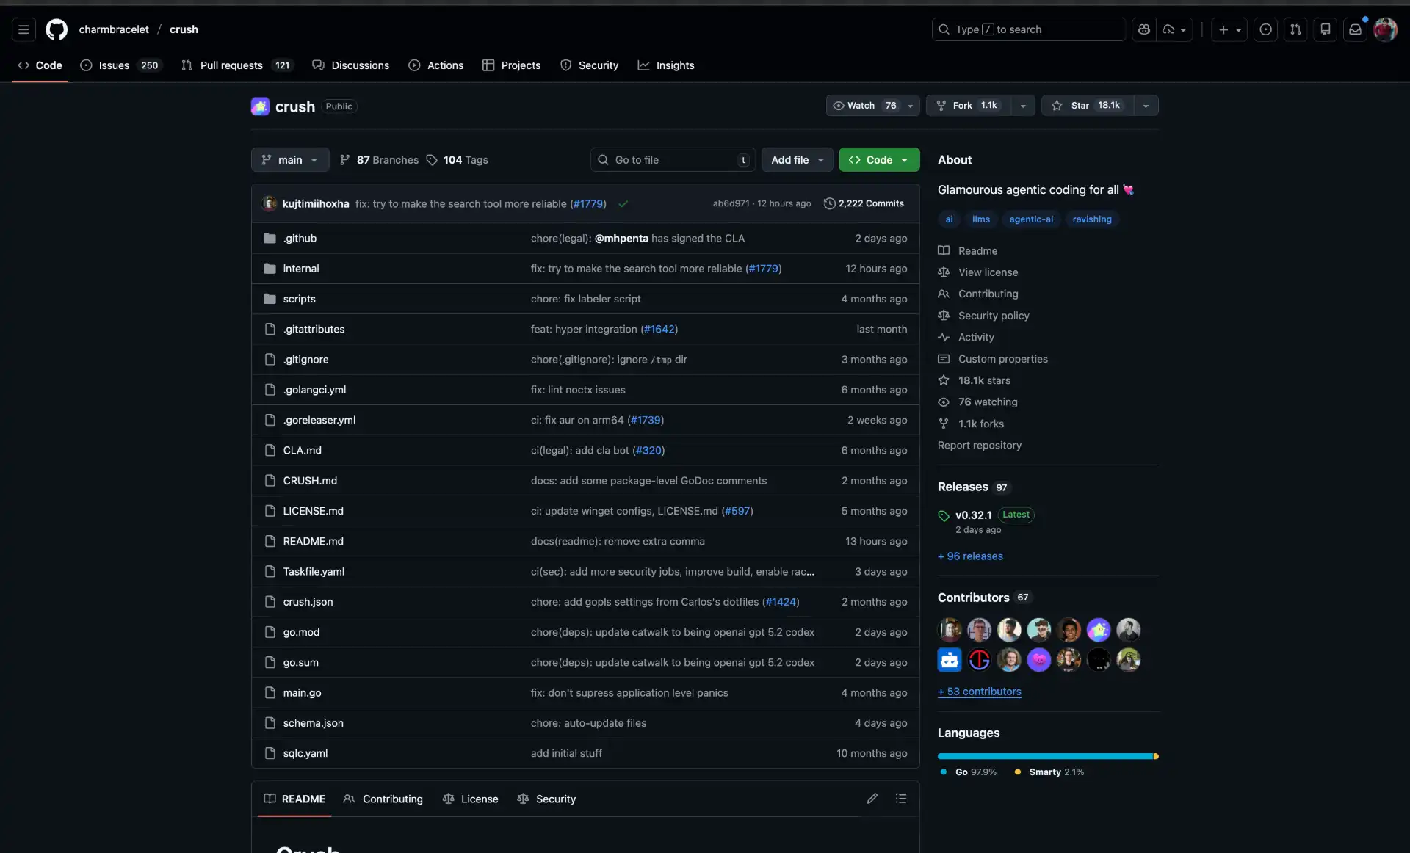Open the Copilot chat icon
Image resolution: width=1410 pixels, height=853 pixels.
tap(1143, 29)
